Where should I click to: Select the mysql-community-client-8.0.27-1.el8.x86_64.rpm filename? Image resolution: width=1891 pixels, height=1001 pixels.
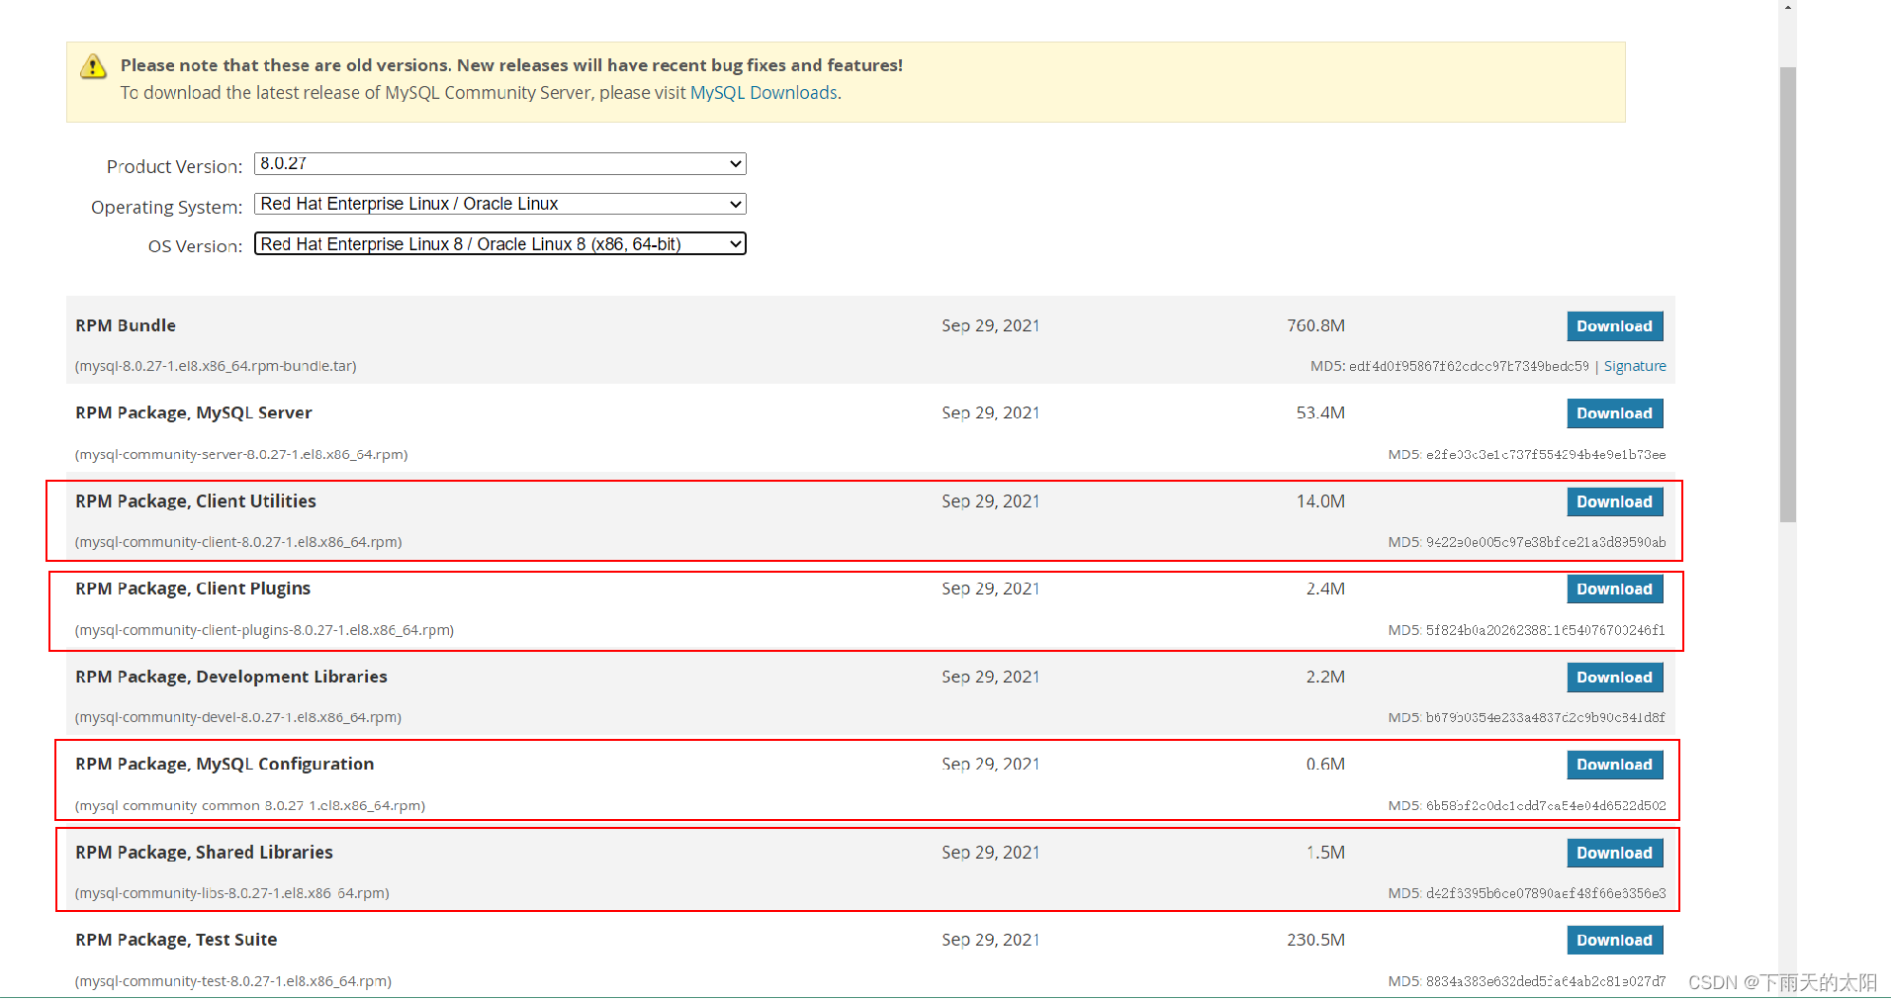(238, 542)
